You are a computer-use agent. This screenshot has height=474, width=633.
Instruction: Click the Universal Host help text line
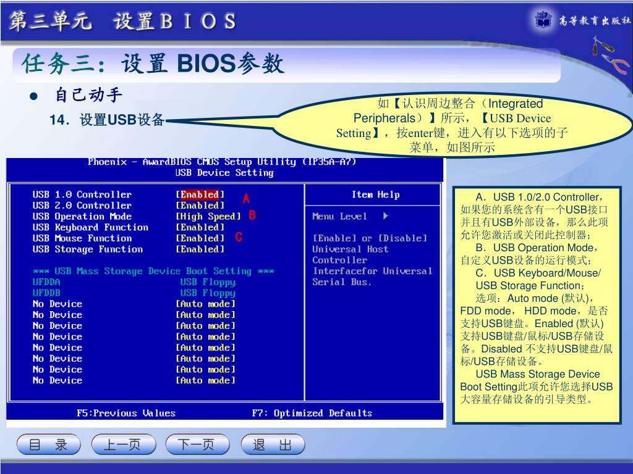click(350, 249)
